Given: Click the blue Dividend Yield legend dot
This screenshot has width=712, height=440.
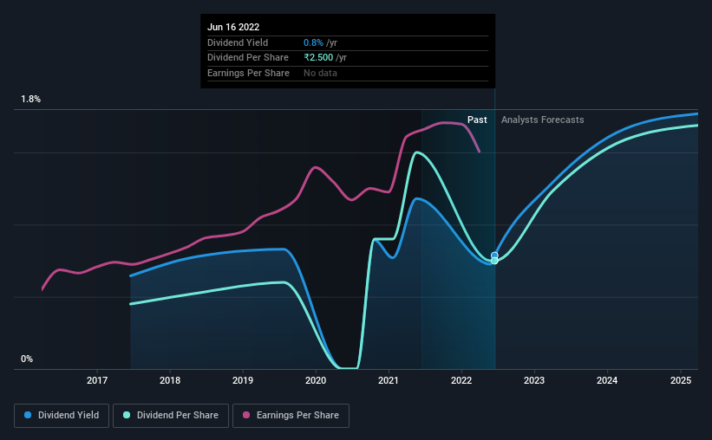Looking at the screenshot, I should pyautogui.click(x=28, y=415).
